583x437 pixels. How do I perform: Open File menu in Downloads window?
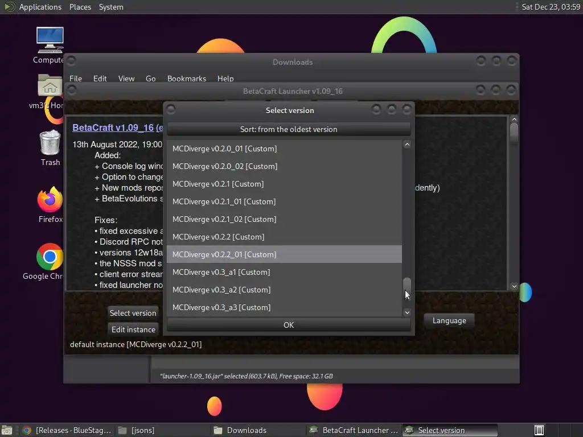tap(76, 79)
